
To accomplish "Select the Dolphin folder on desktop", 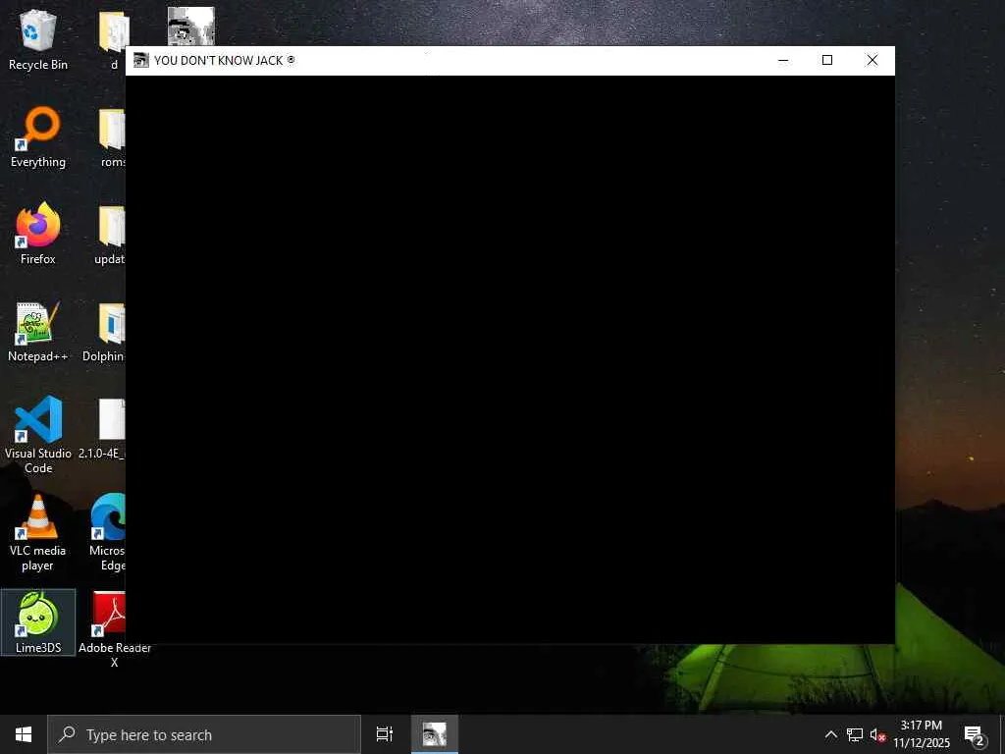I will 104,332.
